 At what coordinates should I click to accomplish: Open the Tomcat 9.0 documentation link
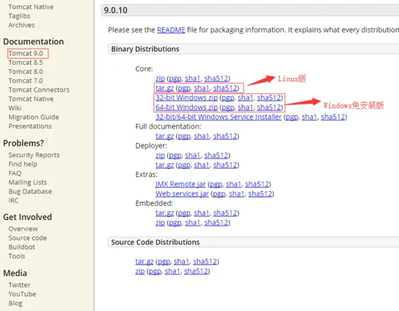point(26,53)
